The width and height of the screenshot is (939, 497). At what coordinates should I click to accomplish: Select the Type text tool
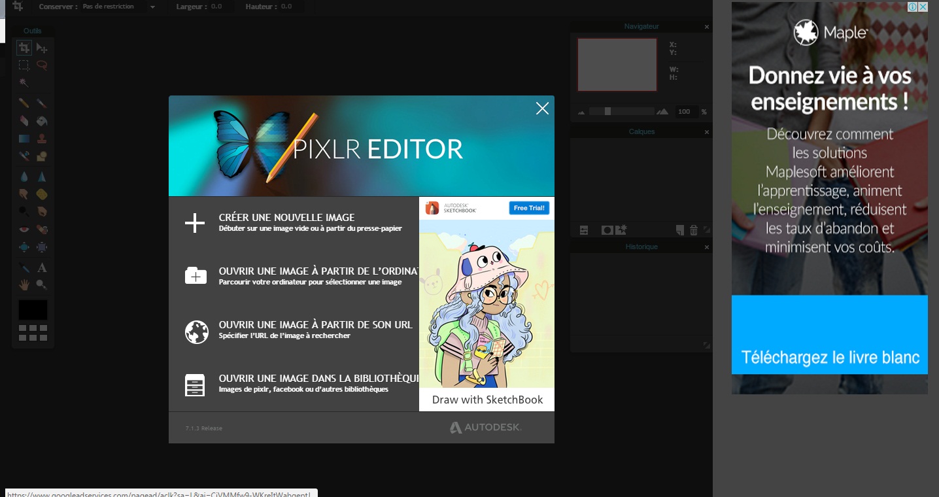pos(42,267)
